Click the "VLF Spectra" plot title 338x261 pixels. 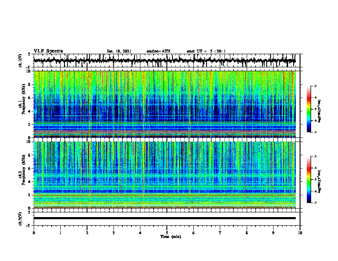[48, 51]
